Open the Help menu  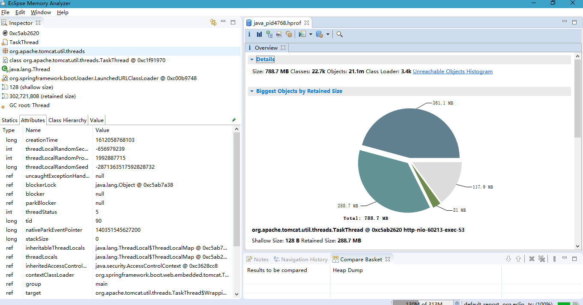point(63,12)
